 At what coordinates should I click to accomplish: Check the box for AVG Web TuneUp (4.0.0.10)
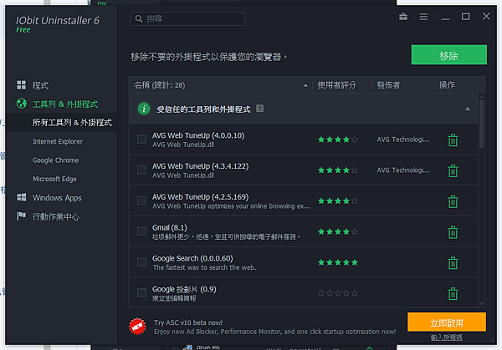coord(141,139)
